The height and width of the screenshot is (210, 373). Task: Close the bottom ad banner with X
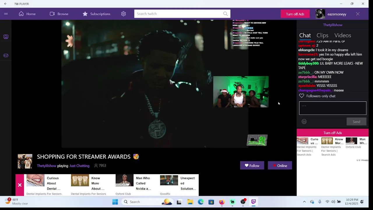click(x=20, y=185)
